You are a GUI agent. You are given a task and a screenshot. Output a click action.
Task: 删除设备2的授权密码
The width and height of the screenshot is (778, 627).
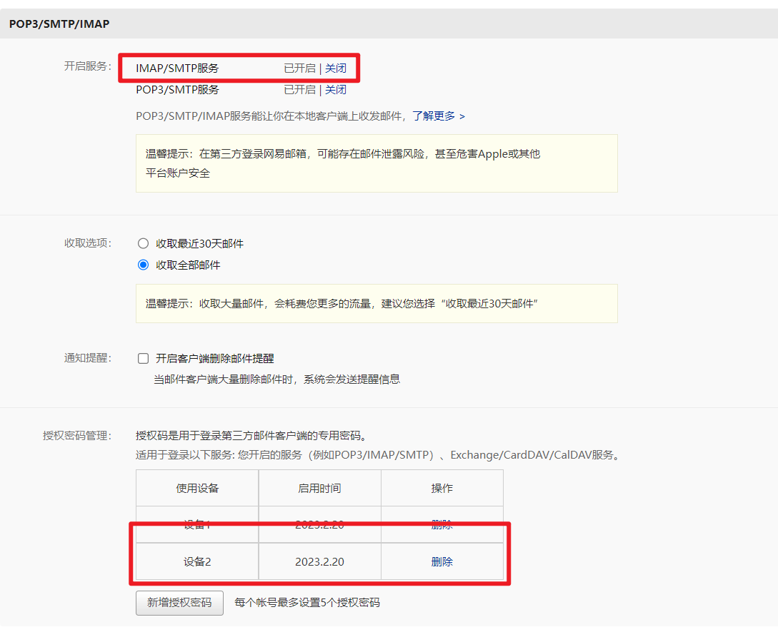point(443,561)
